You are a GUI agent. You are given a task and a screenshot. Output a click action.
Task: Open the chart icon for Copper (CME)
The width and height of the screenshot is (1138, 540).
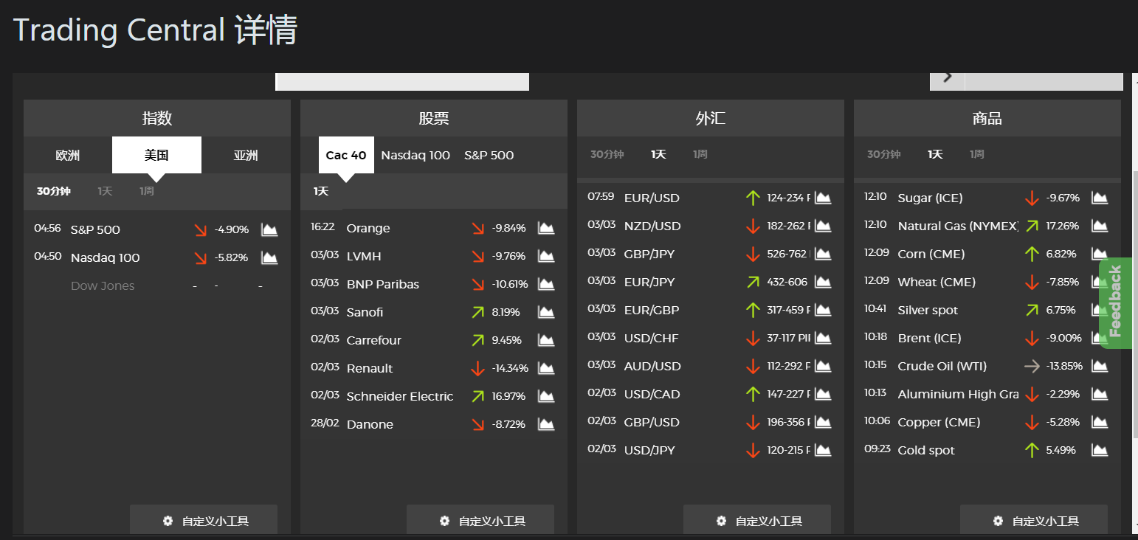pos(1100,422)
